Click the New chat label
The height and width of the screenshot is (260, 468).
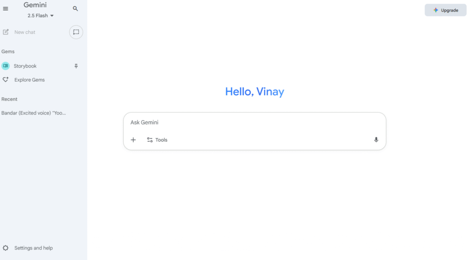pos(25,32)
